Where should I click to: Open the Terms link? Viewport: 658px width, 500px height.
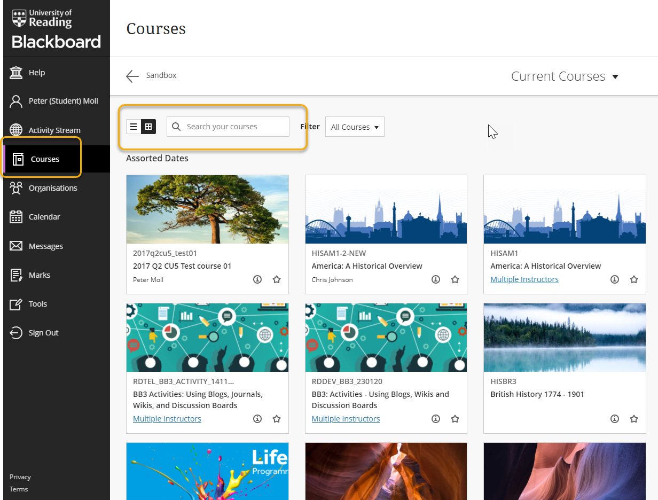pyautogui.click(x=19, y=489)
